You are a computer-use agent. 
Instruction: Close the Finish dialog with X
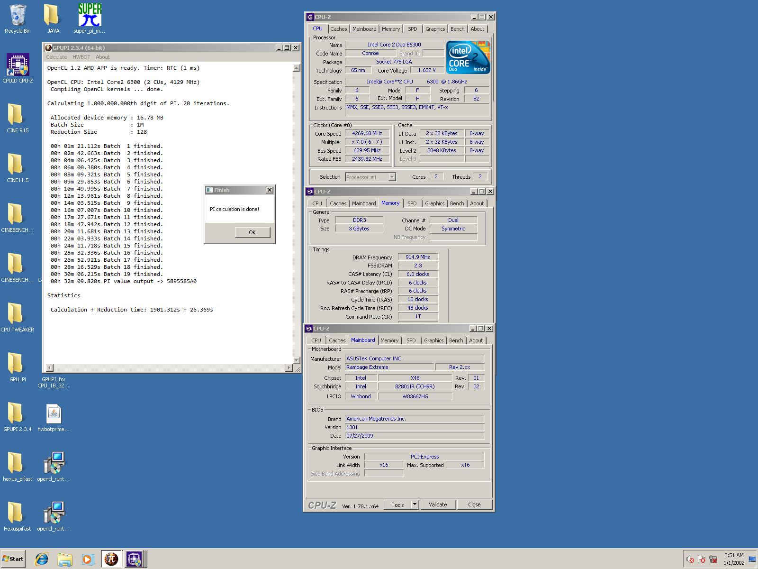[269, 190]
